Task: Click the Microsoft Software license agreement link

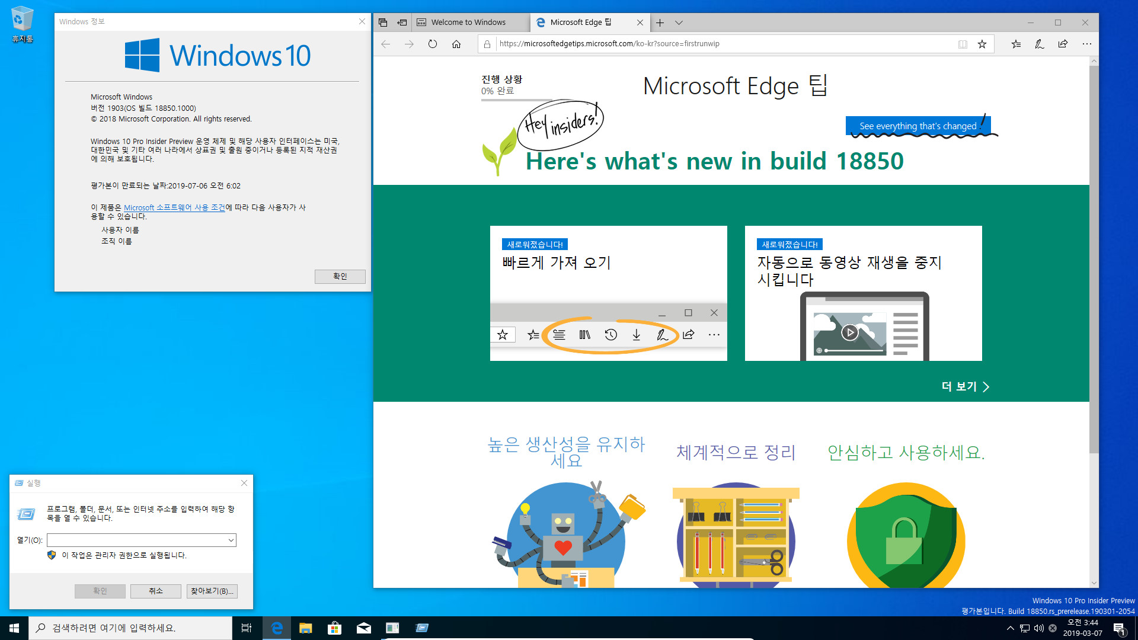Action: click(174, 207)
